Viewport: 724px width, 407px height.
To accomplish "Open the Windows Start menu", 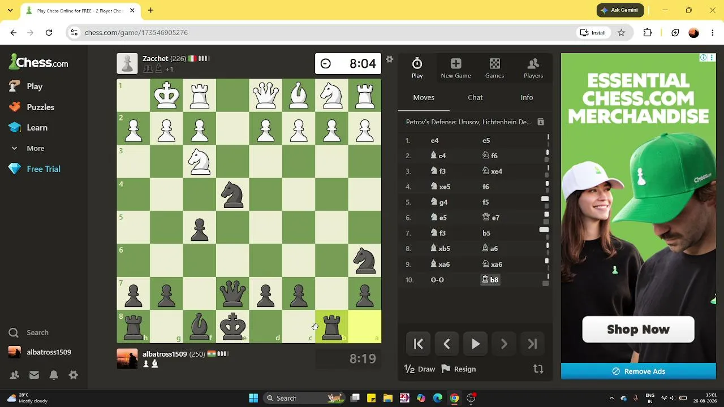I will click(253, 399).
